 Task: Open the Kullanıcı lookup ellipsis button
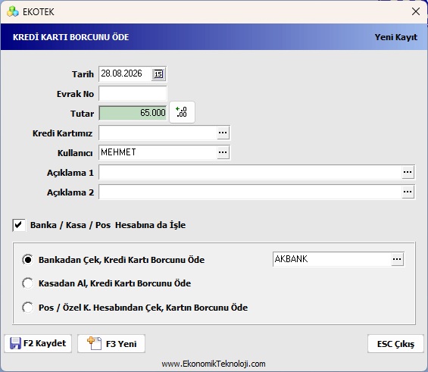223,152
